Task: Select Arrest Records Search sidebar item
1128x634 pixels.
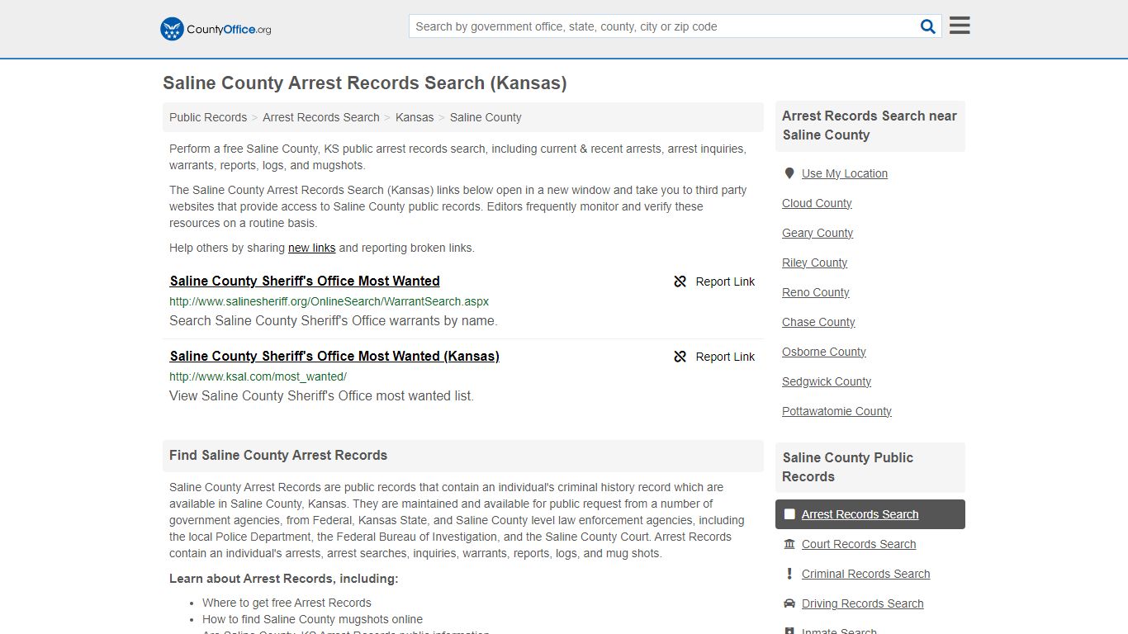Action: tap(870, 514)
